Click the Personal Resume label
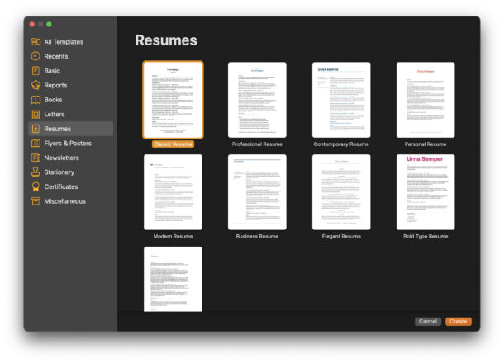Screen dimensions: 504x363 point(426,144)
